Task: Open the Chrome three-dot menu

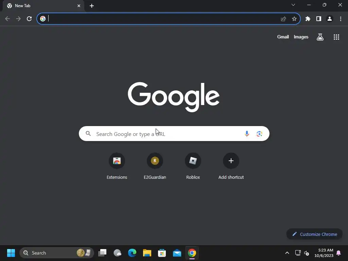Action: tap(341, 19)
